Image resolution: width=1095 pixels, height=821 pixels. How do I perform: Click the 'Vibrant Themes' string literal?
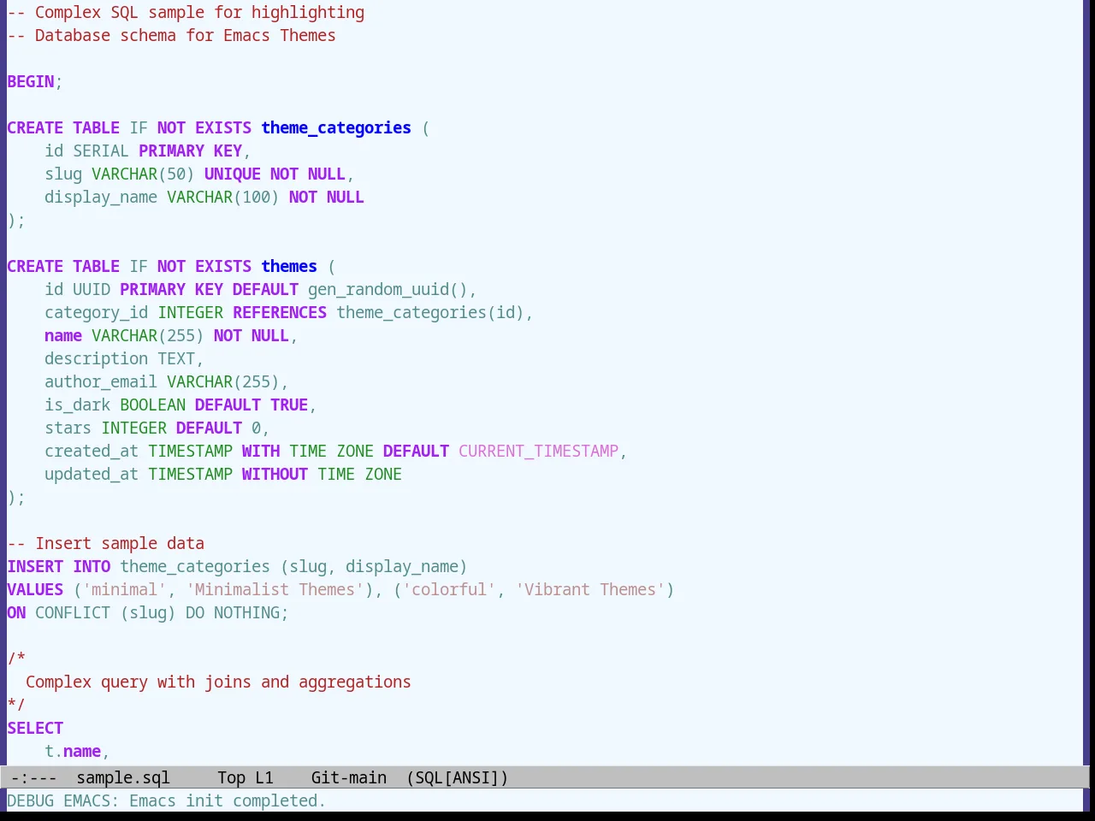coord(590,589)
